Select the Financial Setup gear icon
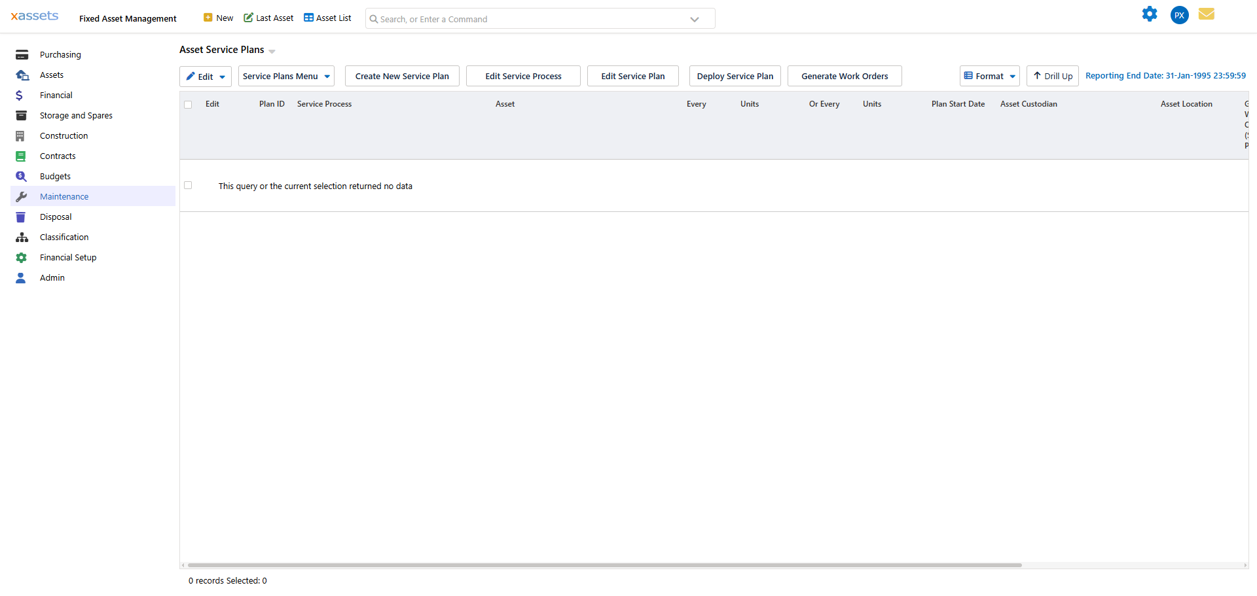The image size is (1257, 596). [x=22, y=257]
